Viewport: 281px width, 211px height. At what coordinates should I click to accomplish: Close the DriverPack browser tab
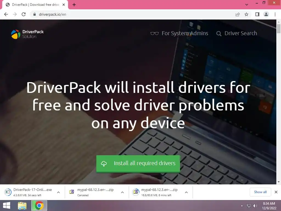(x=64, y=5)
